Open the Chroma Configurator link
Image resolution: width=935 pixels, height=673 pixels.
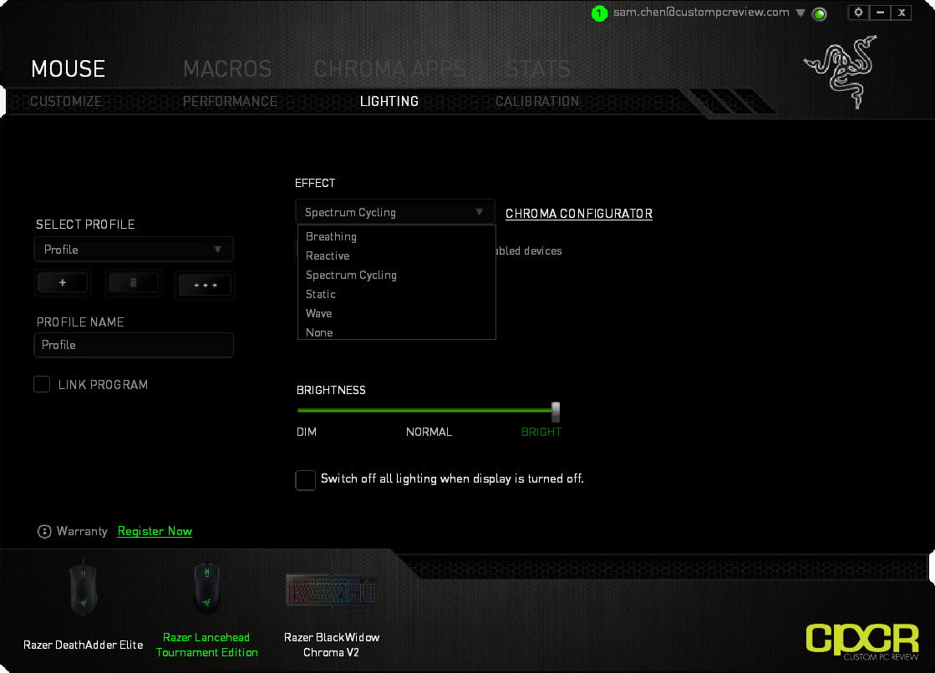pyautogui.click(x=579, y=214)
